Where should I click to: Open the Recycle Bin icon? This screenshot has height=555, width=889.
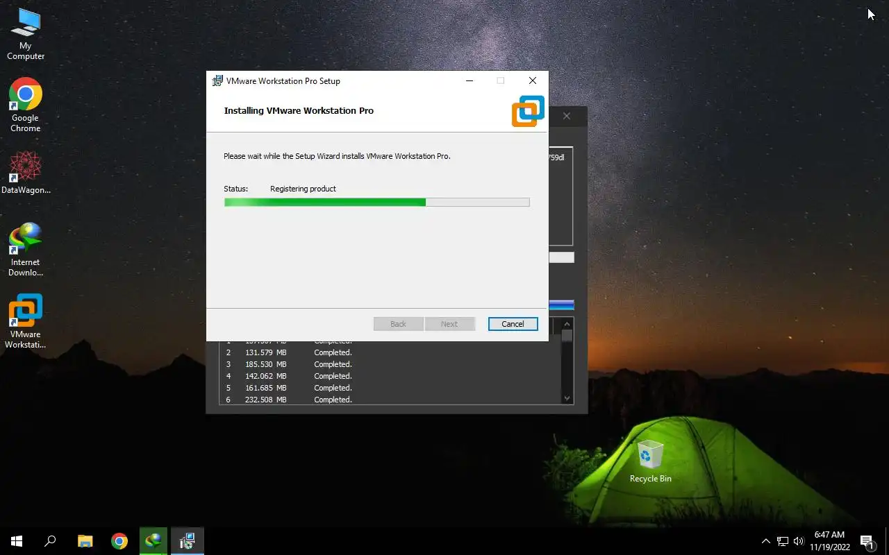tap(650, 461)
